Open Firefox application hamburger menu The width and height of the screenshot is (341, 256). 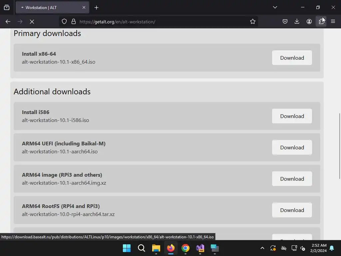333,22
